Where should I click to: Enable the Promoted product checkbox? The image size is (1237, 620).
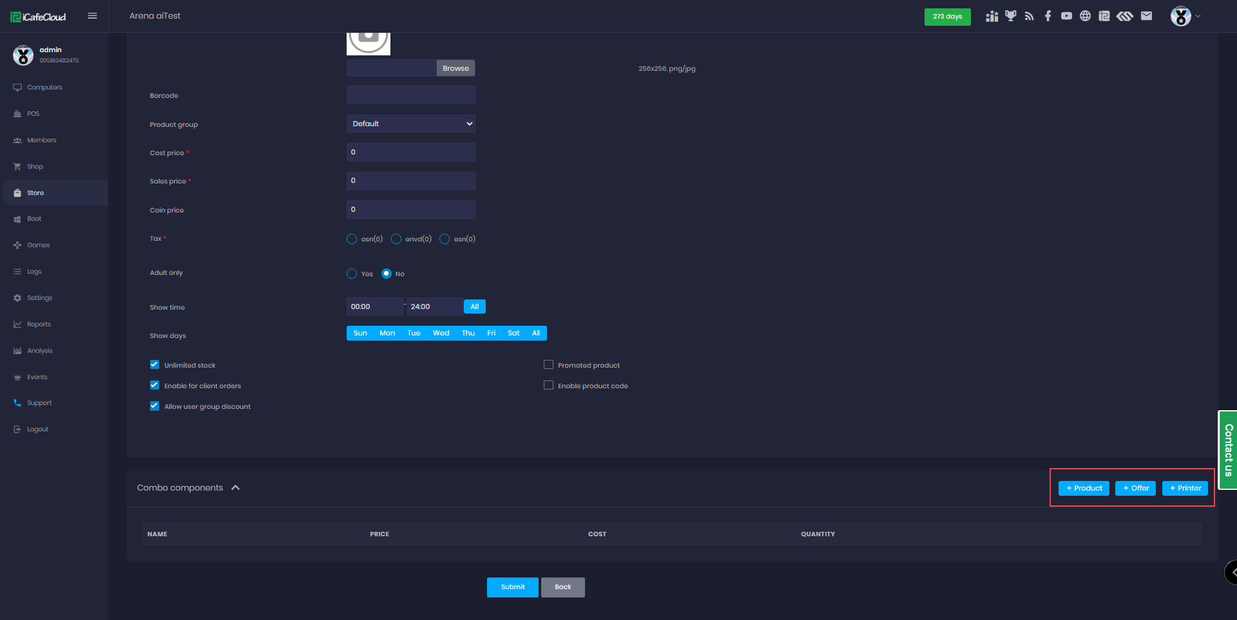coord(548,364)
